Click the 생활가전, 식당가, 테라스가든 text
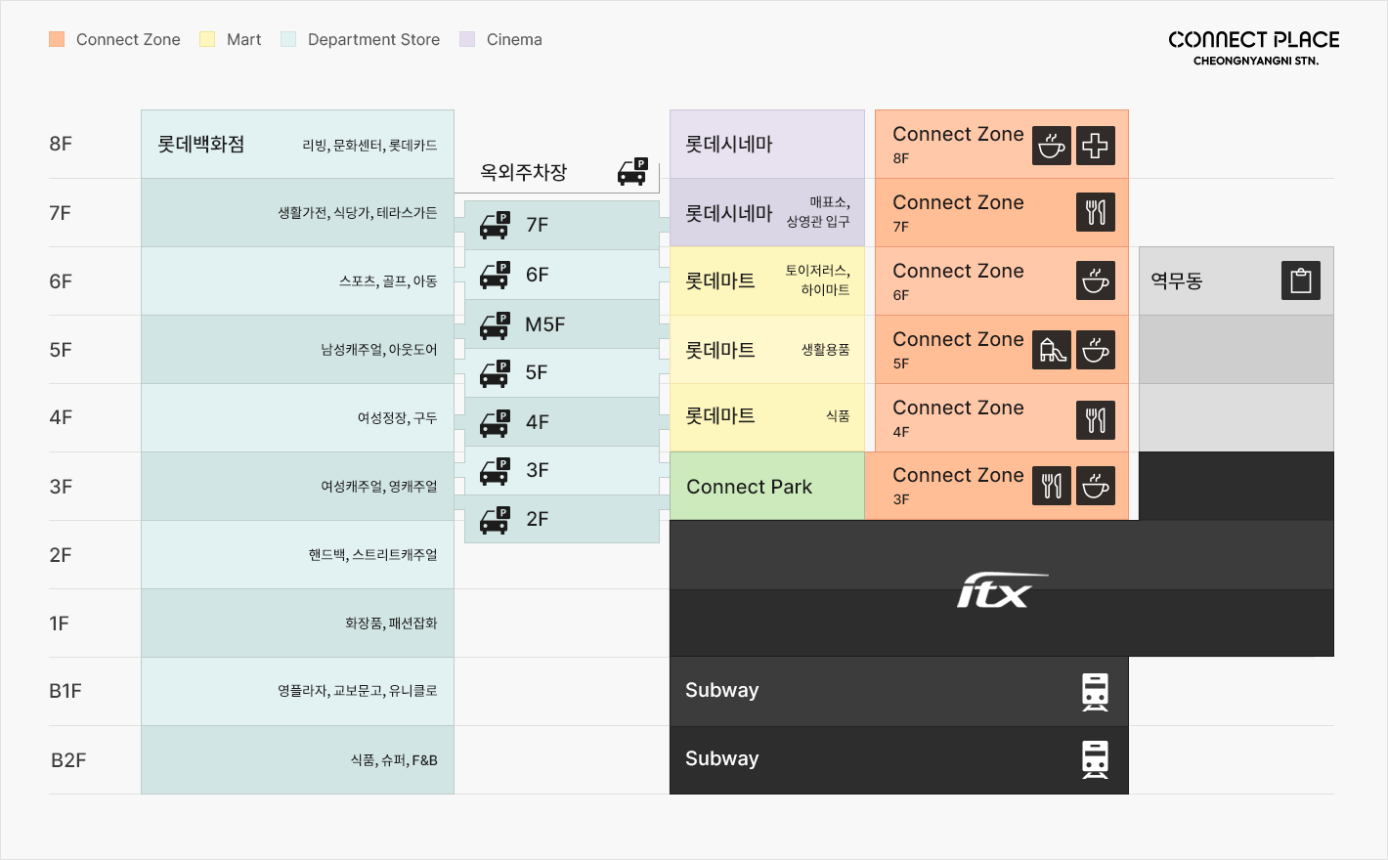Screen dimensions: 1388x860 pos(358,212)
